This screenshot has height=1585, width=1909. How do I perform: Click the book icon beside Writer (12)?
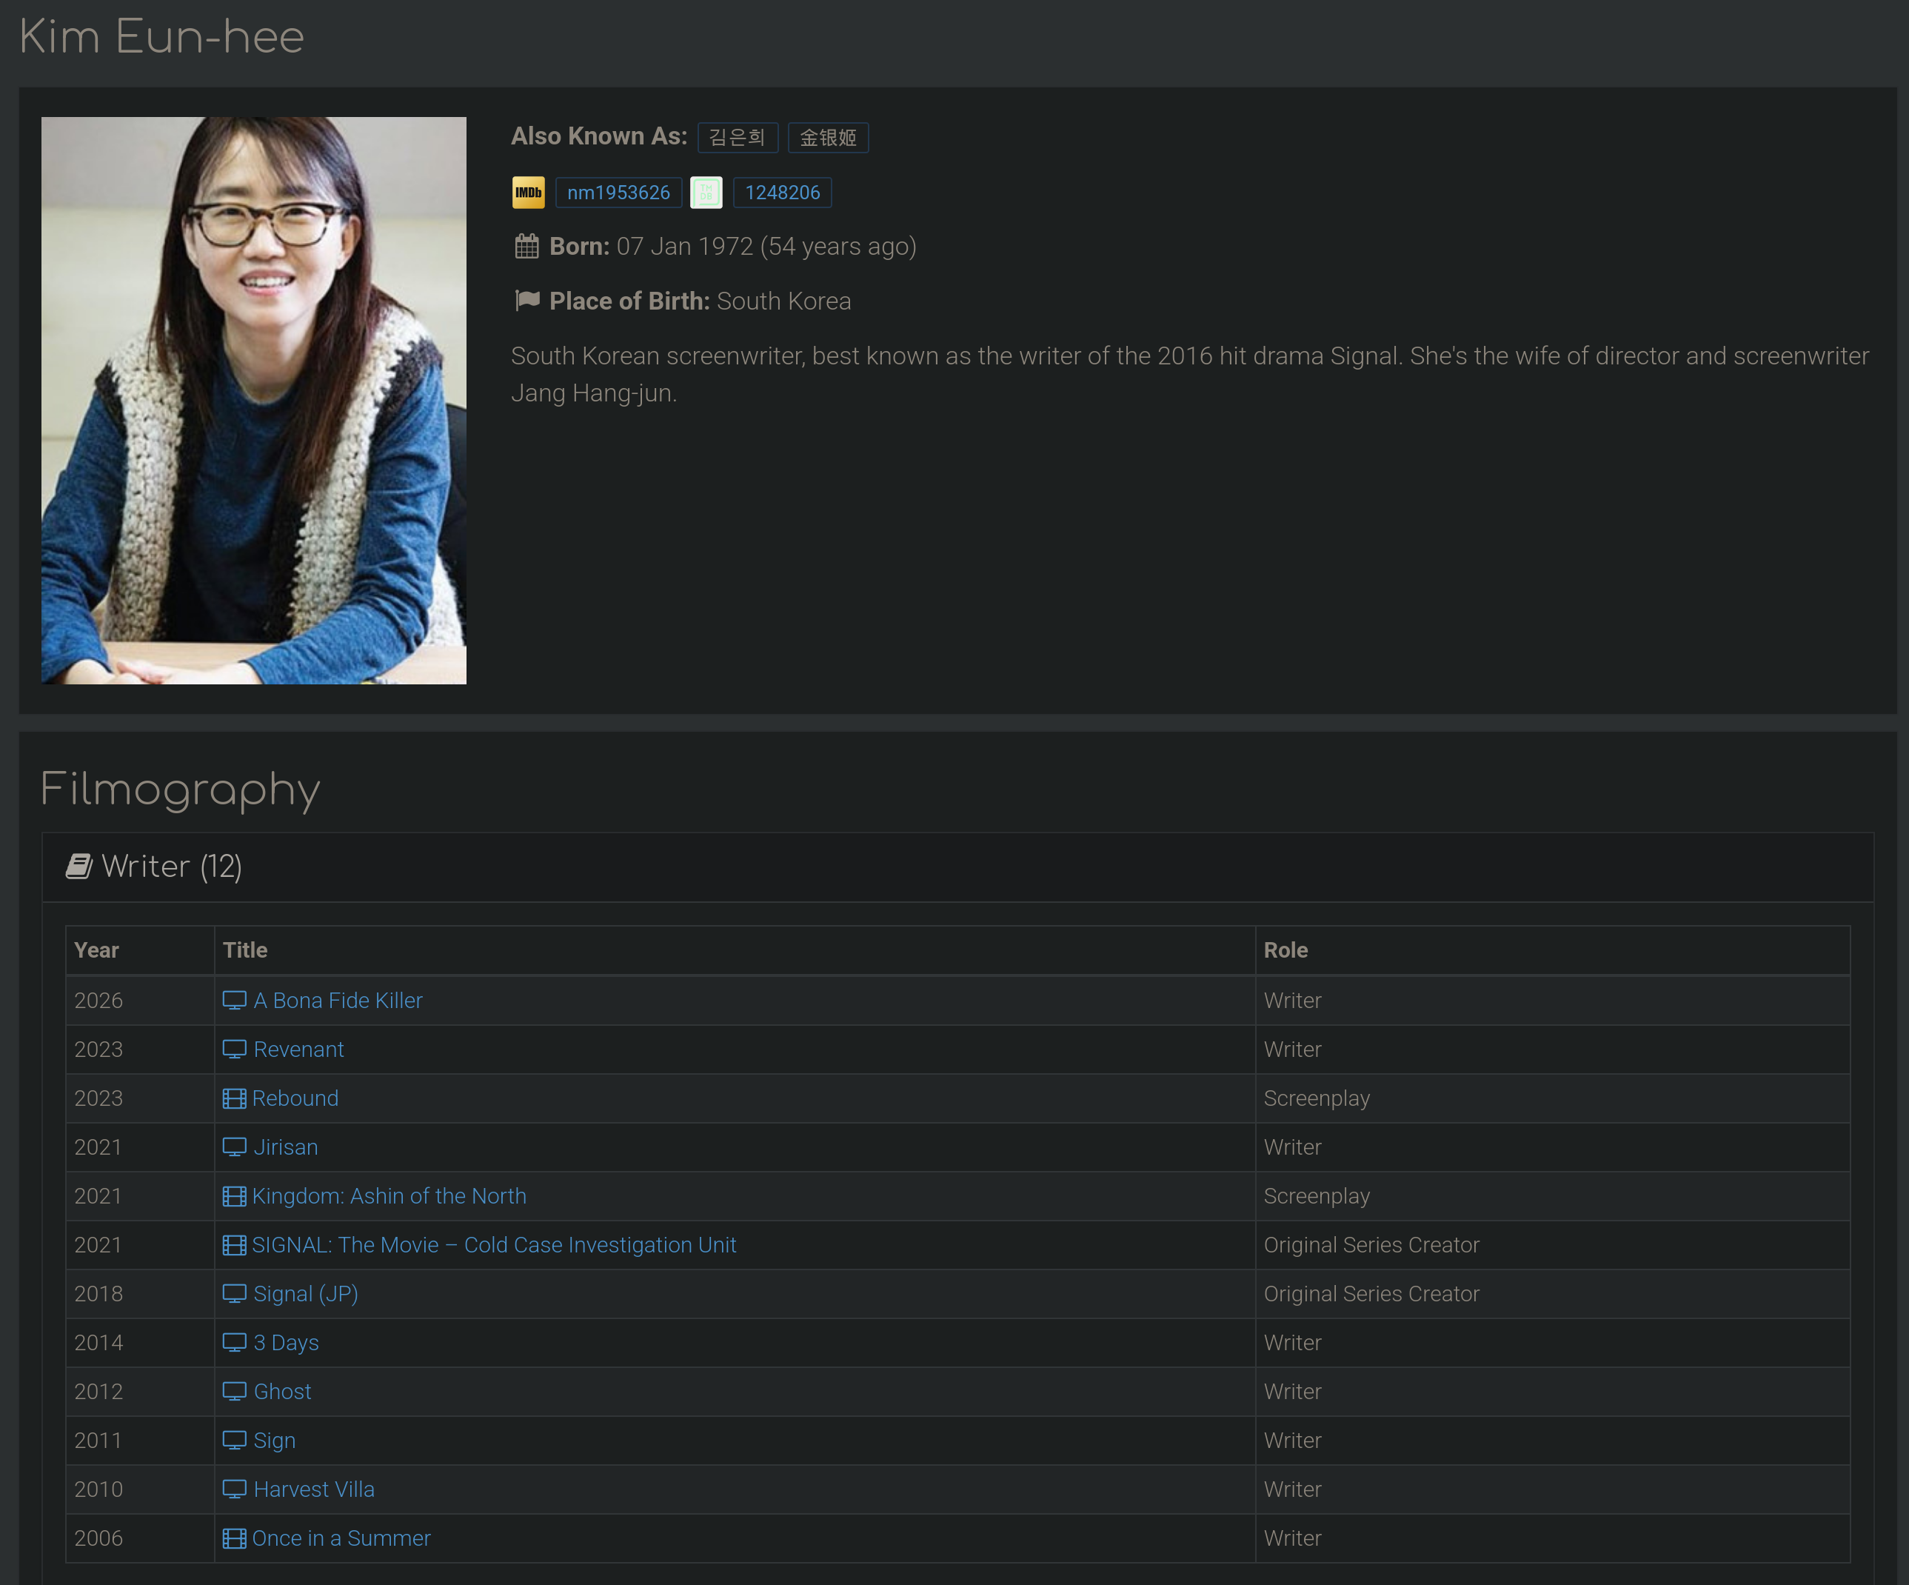click(79, 867)
